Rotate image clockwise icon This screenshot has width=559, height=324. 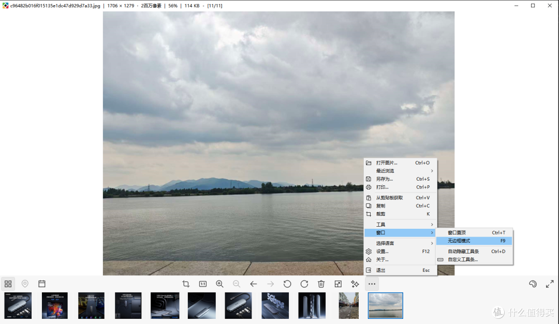point(304,284)
